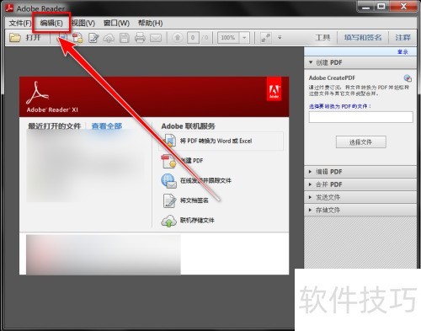Click the 打开 folder icon in toolbar
This screenshot has width=421, height=331.
(15, 37)
